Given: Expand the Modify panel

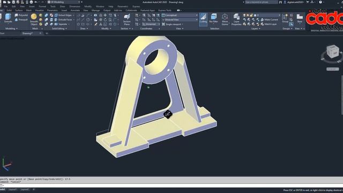Looking at the screenshot, I should (106, 28).
